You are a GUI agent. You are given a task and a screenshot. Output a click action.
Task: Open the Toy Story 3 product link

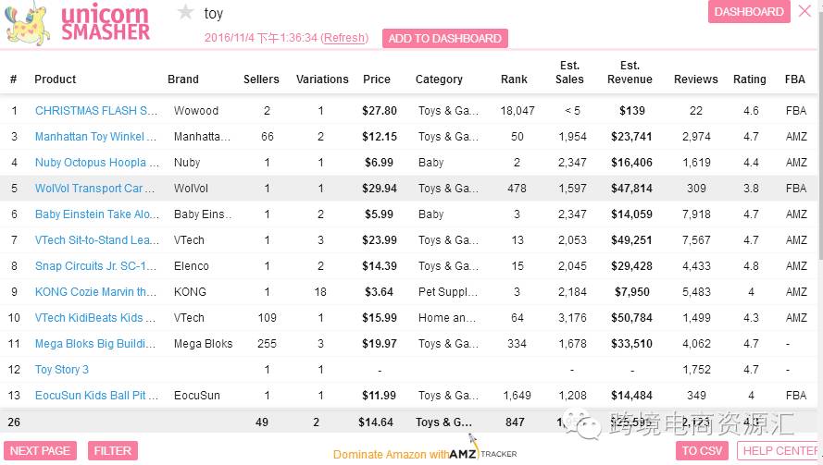pyautogui.click(x=62, y=370)
